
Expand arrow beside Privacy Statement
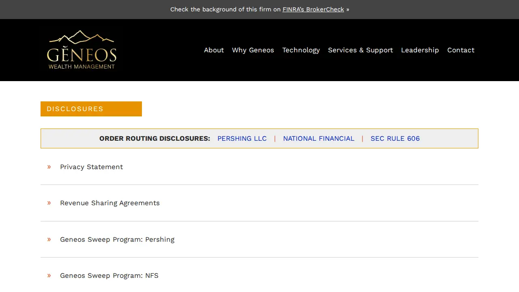point(49,167)
